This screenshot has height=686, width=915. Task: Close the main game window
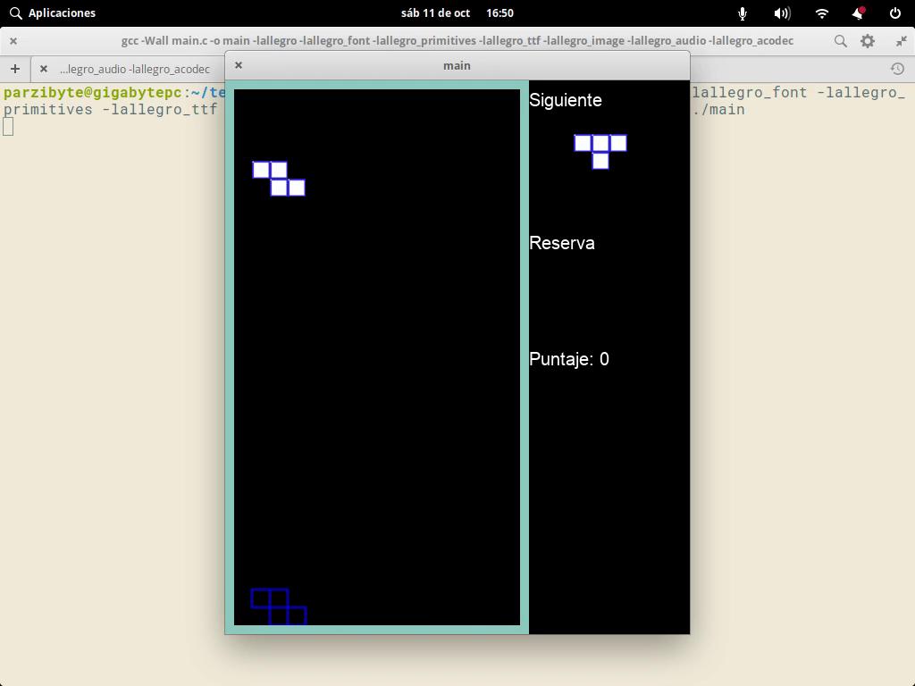[239, 65]
